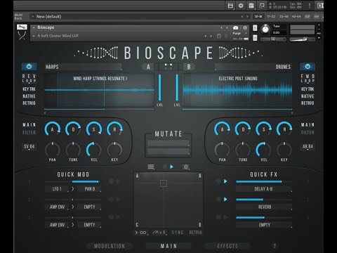Open the MODULATION page tab
The height and width of the screenshot is (253, 337).
pos(110,246)
